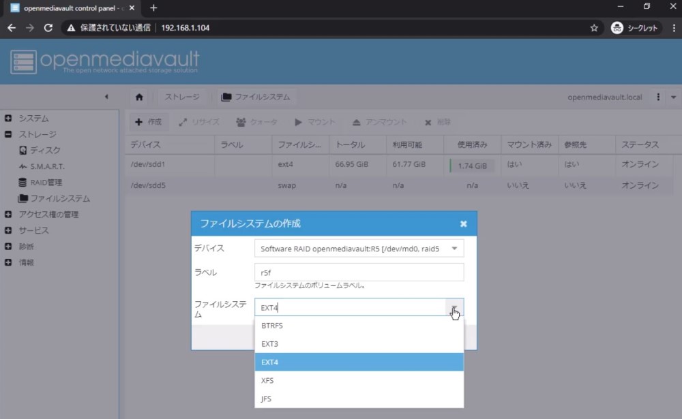Collapse the left sidebar arrow
Viewport: 682px width, 419px height.
[x=106, y=97]
